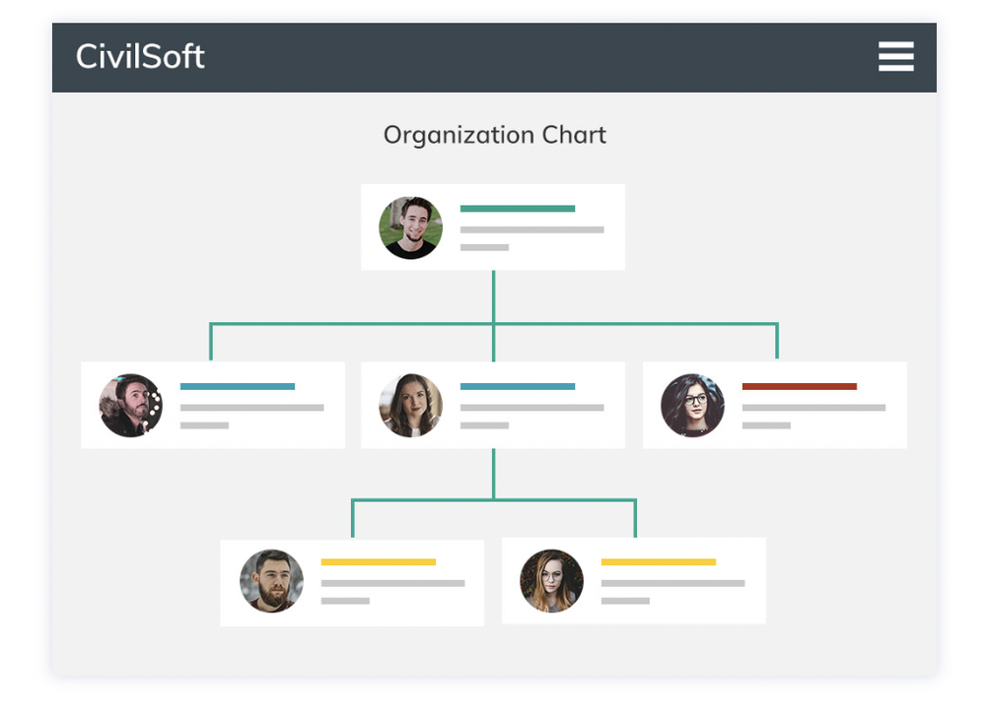Screen dimensions: 986x714
Task: Click the bearded man's avatar with headphones
Action: pyautogui.click(x=129, y=404)
